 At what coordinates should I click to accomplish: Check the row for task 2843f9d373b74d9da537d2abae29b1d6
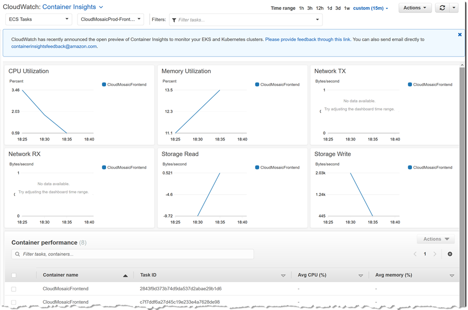coord(14,289)
